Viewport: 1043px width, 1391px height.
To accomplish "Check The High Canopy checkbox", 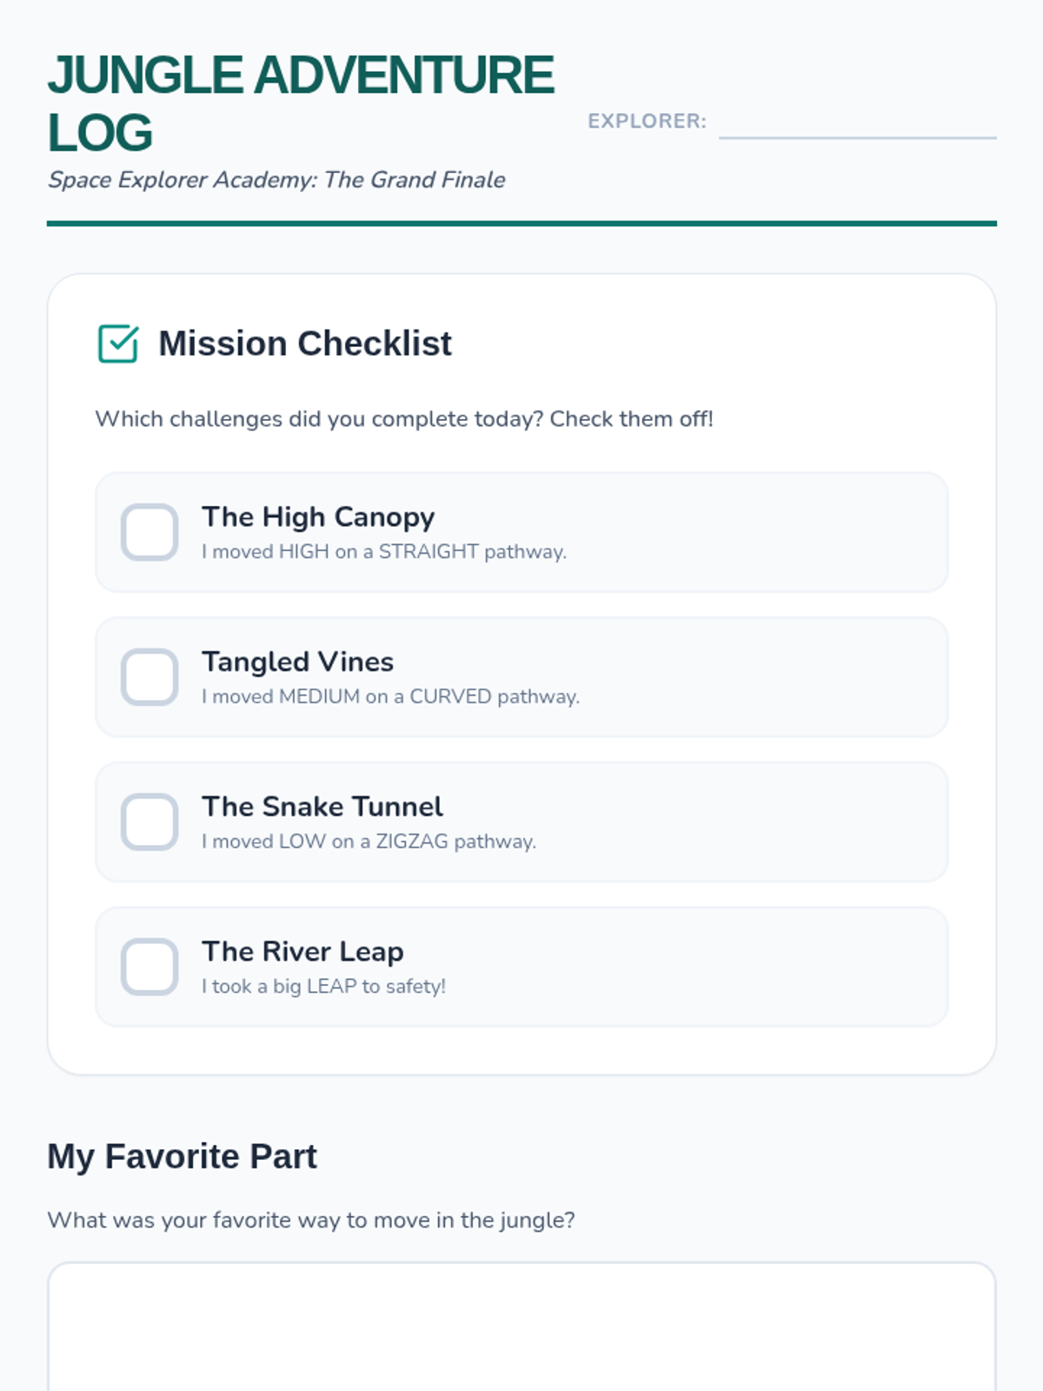I will [x=149, y=532].
